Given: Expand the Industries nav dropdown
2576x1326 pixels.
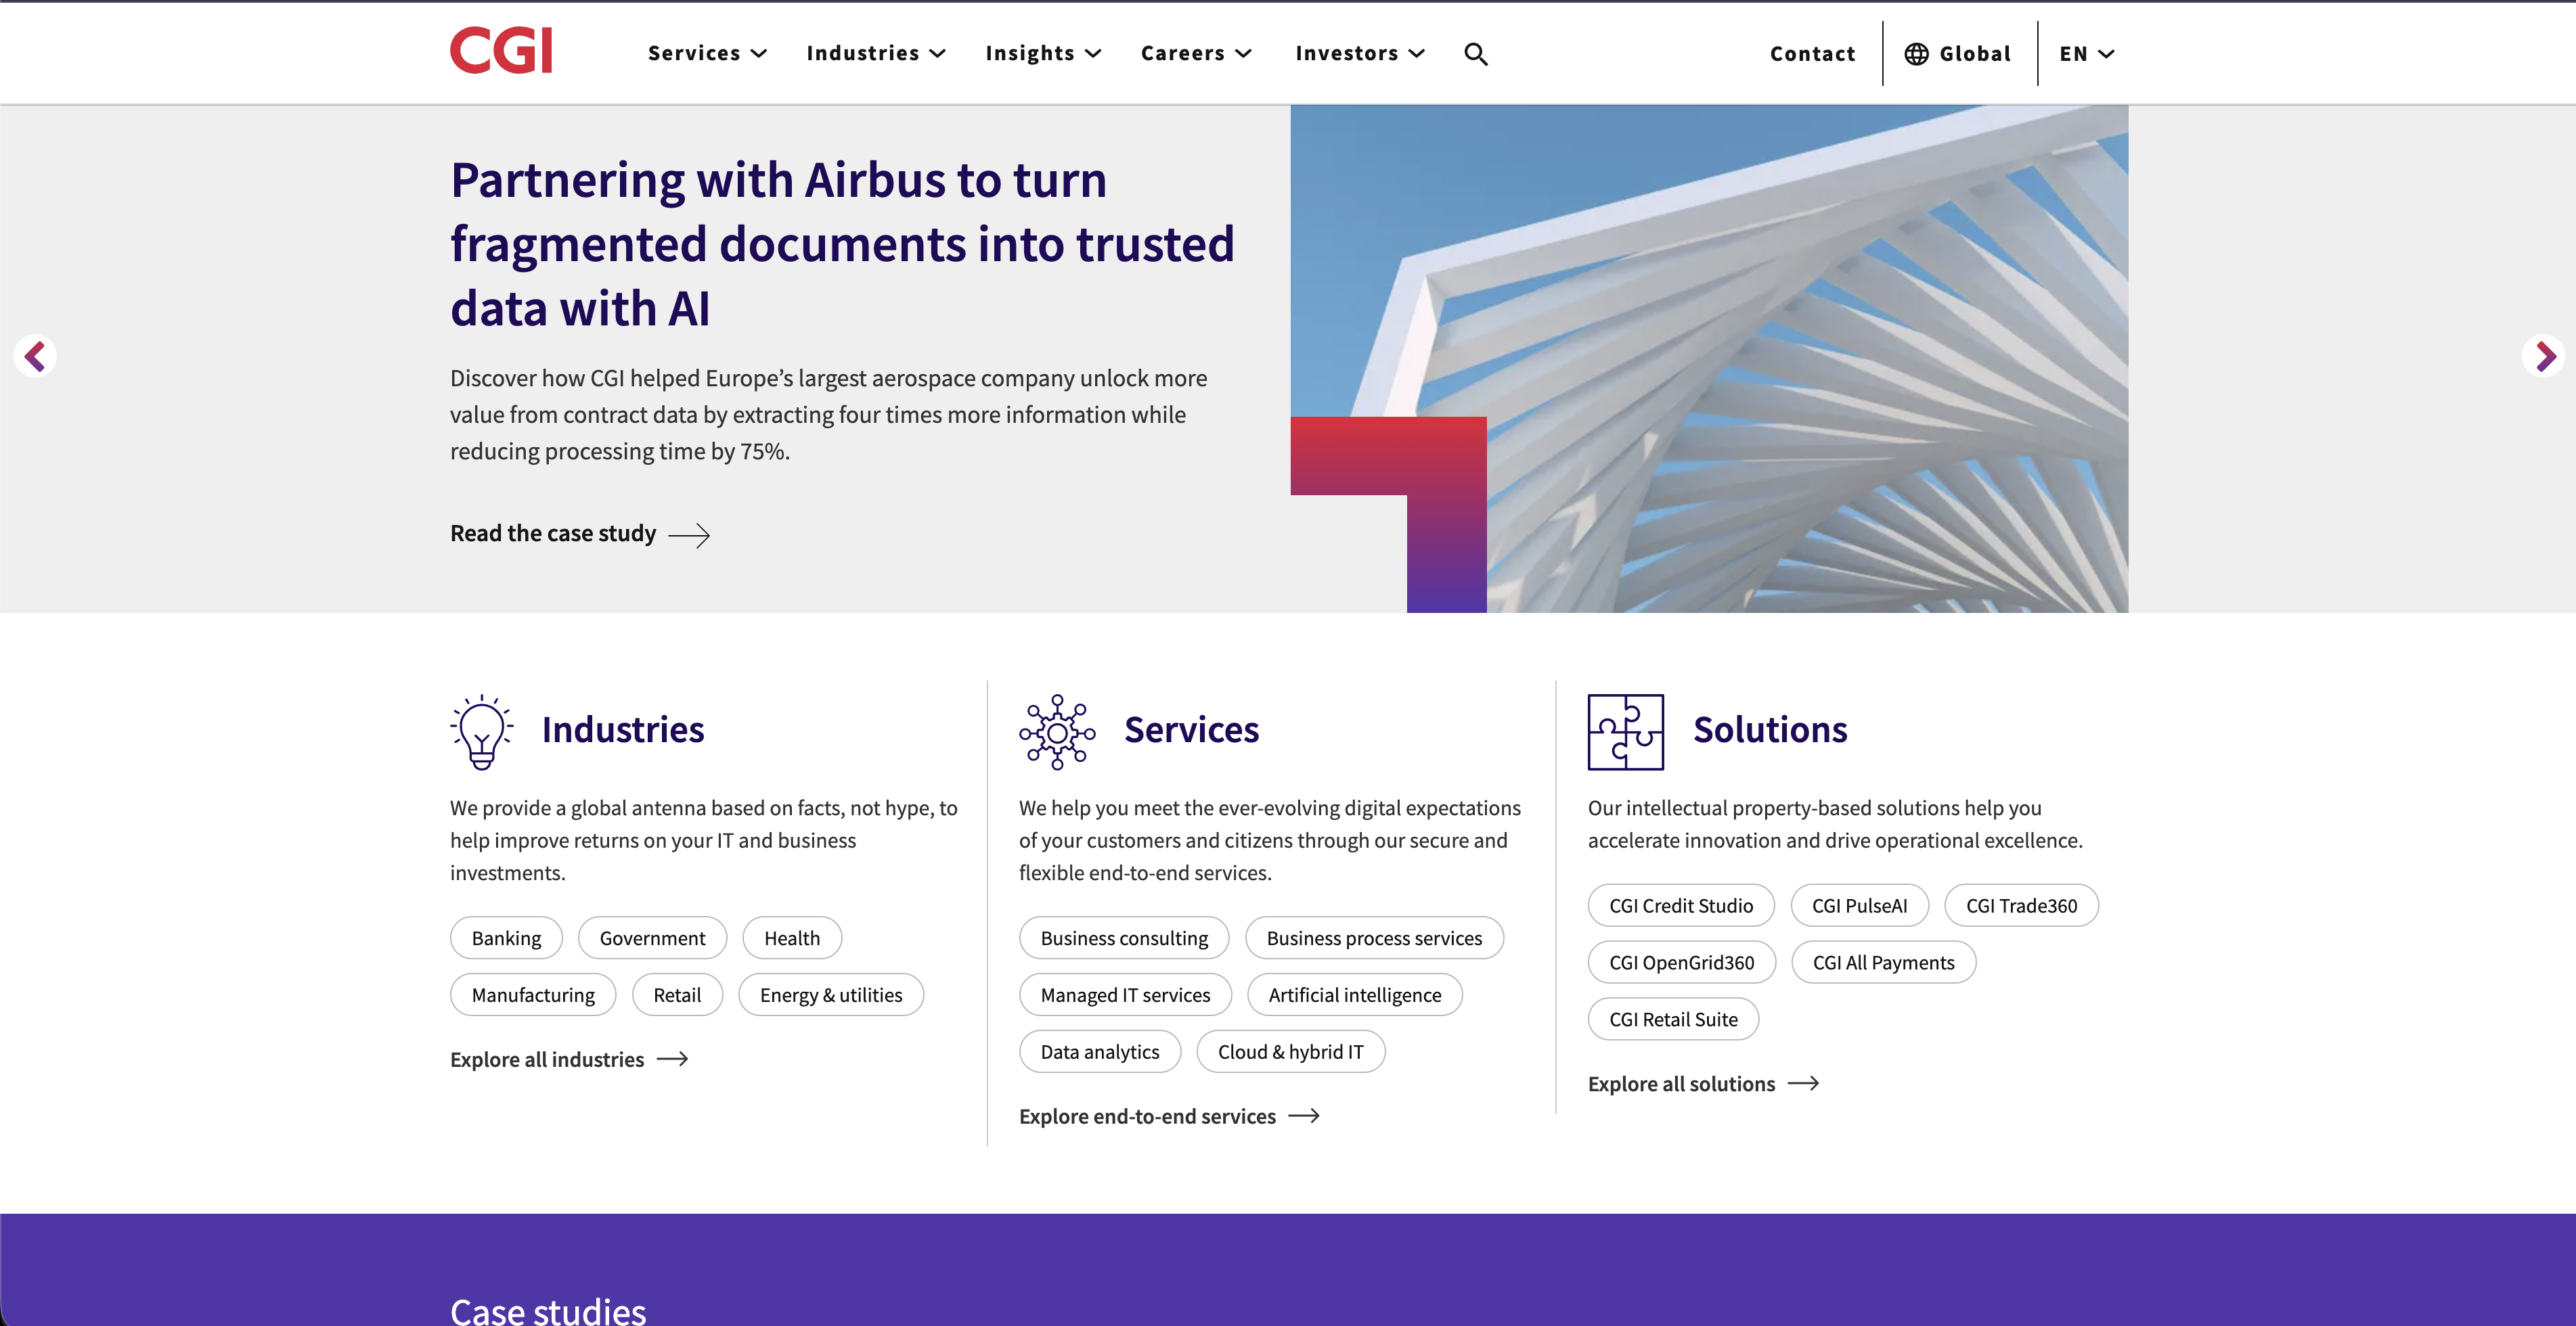Looking at the screenshot, I should 876,54.
